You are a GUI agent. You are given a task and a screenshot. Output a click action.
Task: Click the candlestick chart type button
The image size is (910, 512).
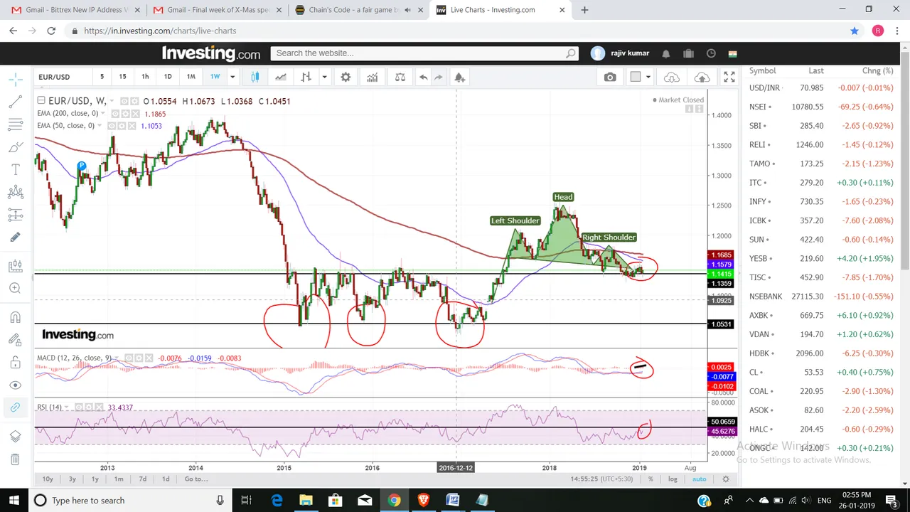click(255, 77)
